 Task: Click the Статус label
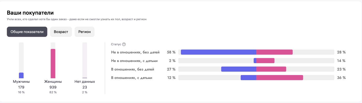point(116,44)
